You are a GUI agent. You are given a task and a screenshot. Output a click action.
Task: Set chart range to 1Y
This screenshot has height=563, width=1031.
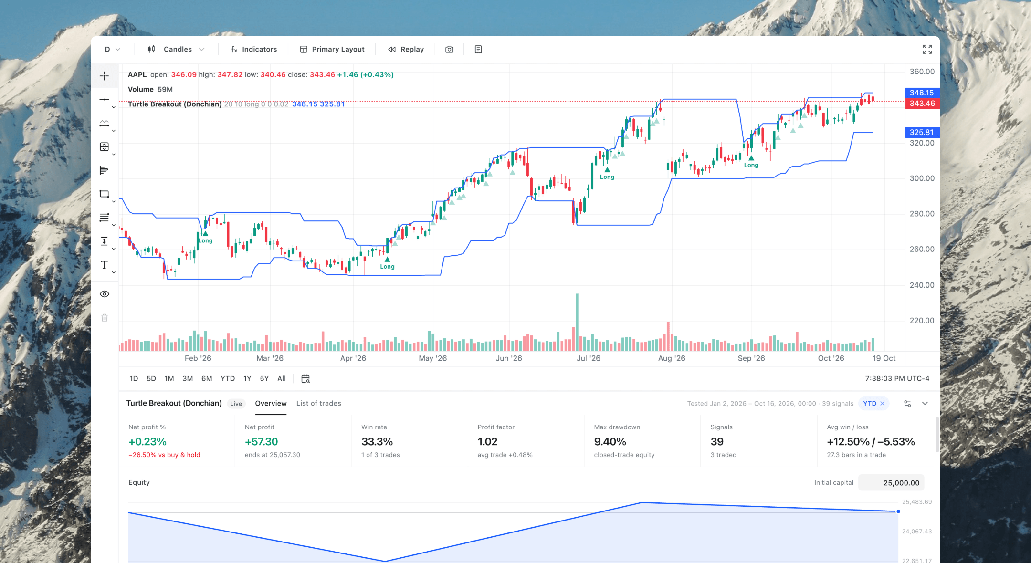click(x=247, y=378)
